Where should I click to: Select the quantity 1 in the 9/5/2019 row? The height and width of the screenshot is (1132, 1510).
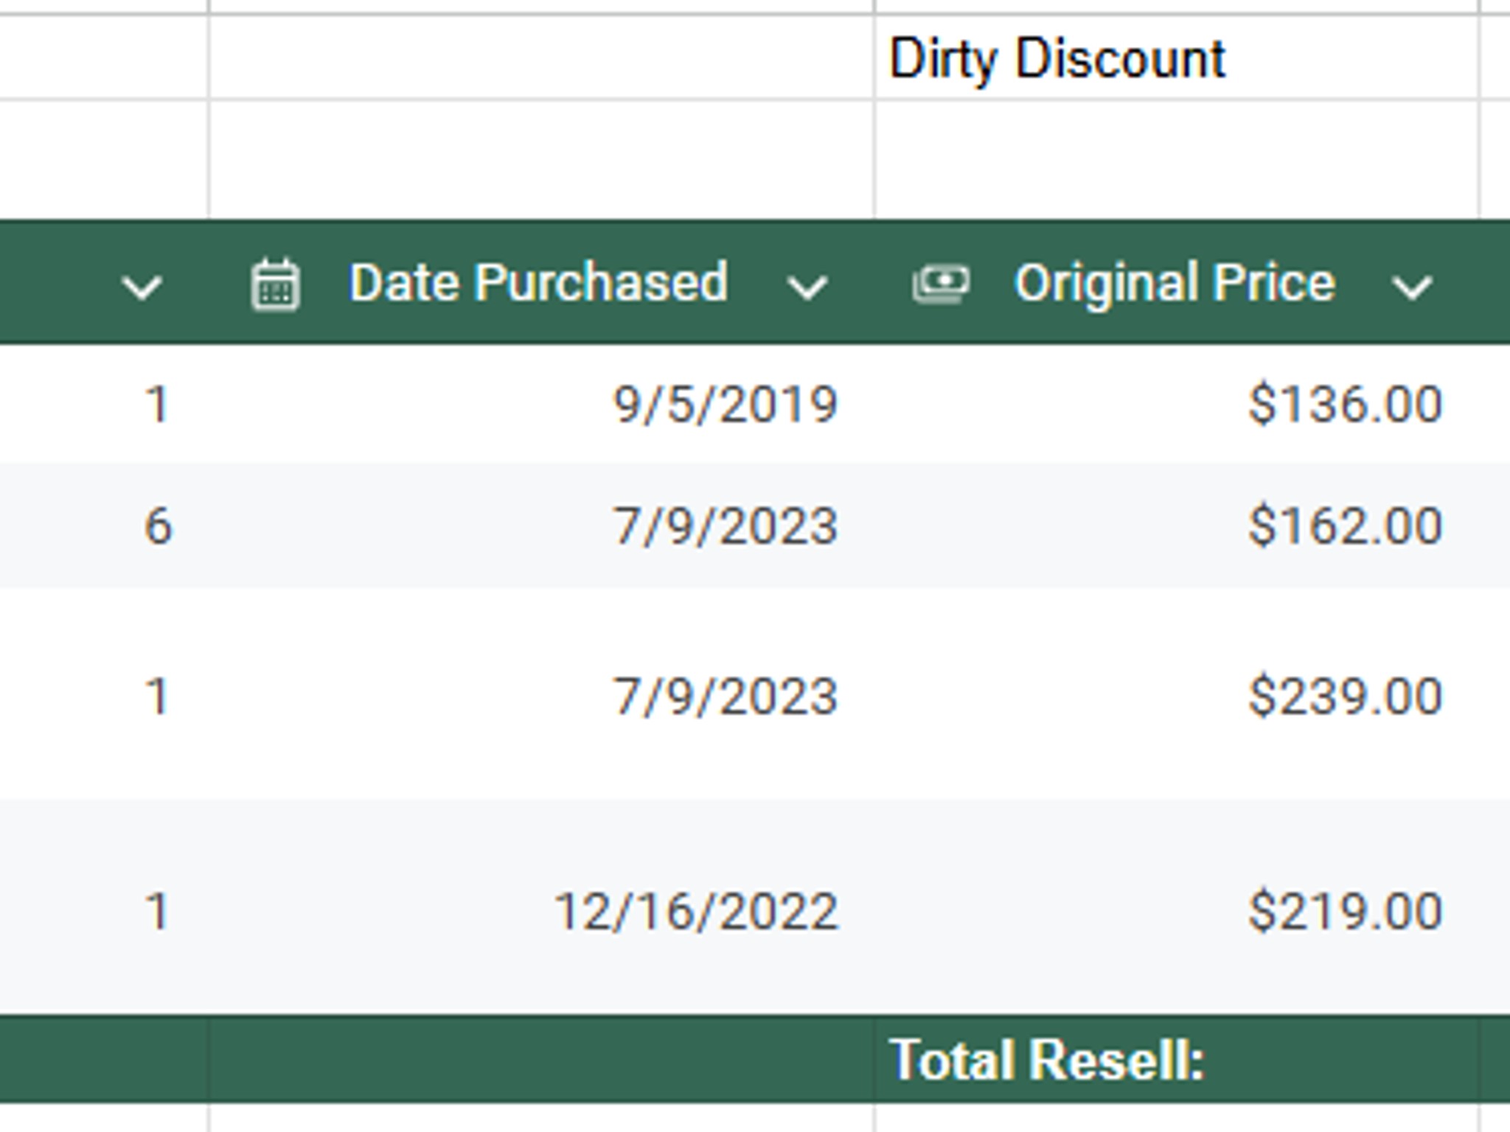pyautogui.click(x=104, y=404)
